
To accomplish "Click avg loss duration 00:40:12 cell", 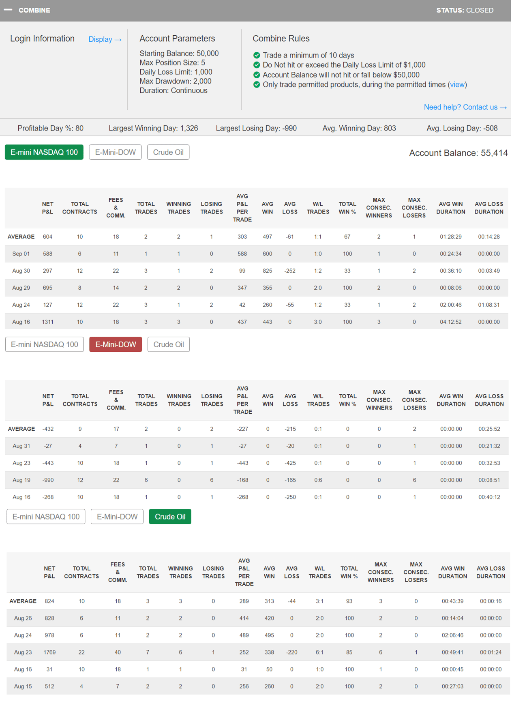I will pyautogui.click(x=489, y=497).
